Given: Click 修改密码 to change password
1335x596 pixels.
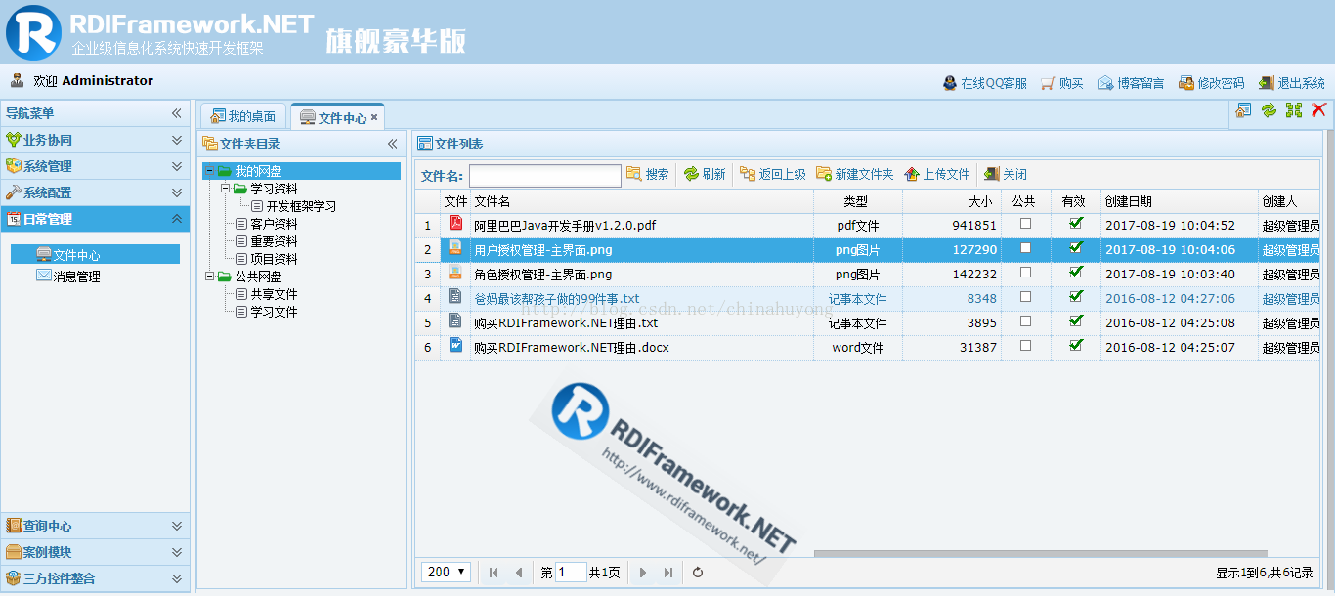Looking at the screenshot, I should (x=1212, y=83).
